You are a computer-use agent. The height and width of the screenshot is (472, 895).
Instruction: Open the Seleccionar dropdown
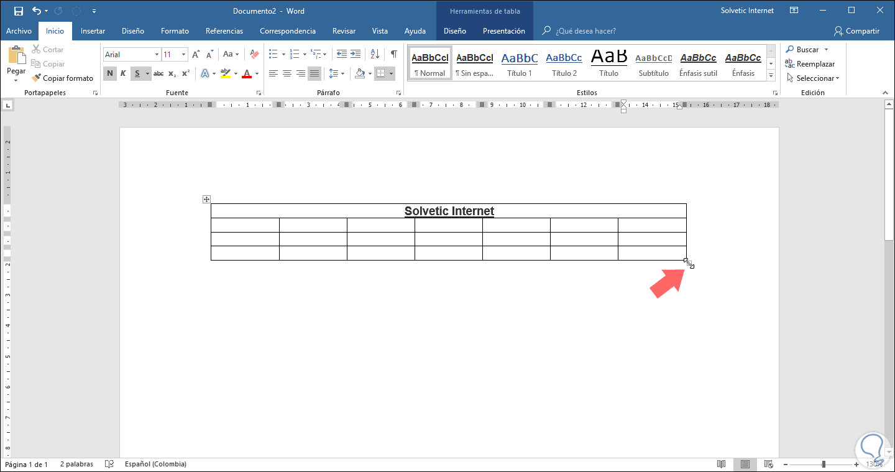coord(812,78)
